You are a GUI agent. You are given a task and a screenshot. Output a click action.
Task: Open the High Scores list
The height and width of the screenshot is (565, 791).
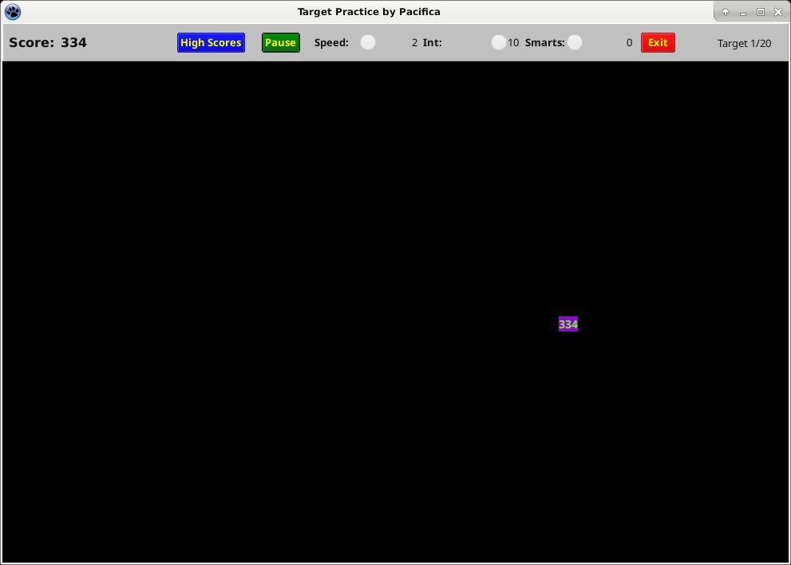[211, 43]
